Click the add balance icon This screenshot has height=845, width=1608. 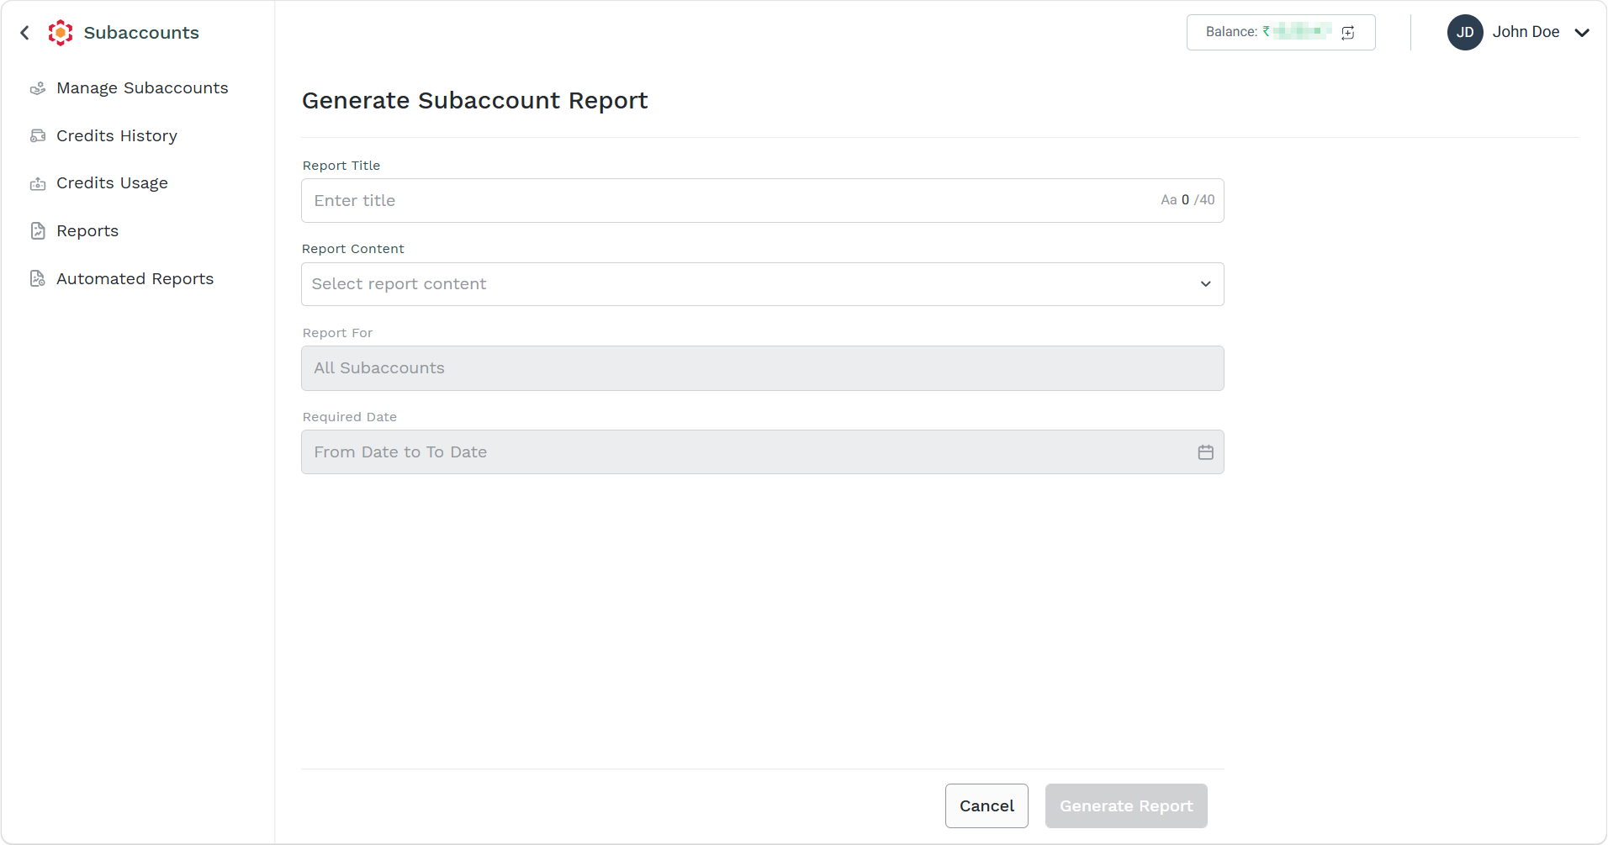[1348, 33]
